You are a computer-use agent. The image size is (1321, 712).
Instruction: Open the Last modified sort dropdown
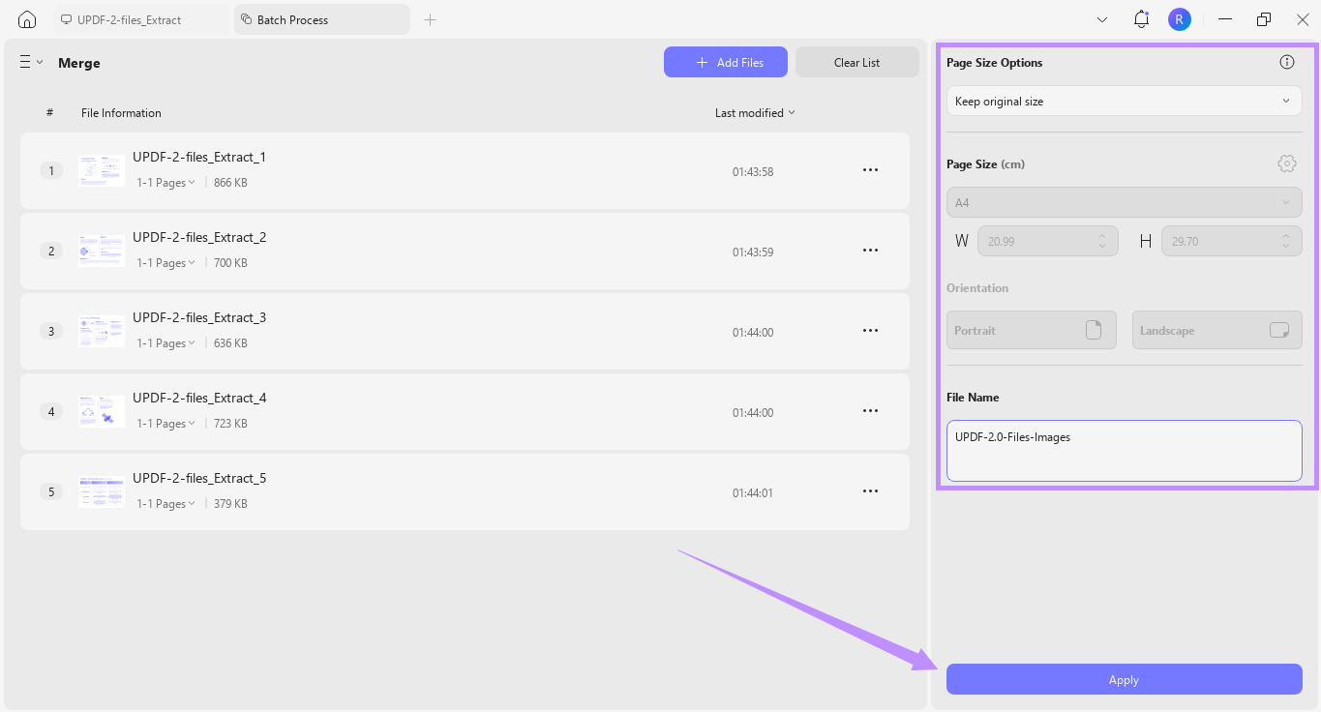[x=755, y=112]
